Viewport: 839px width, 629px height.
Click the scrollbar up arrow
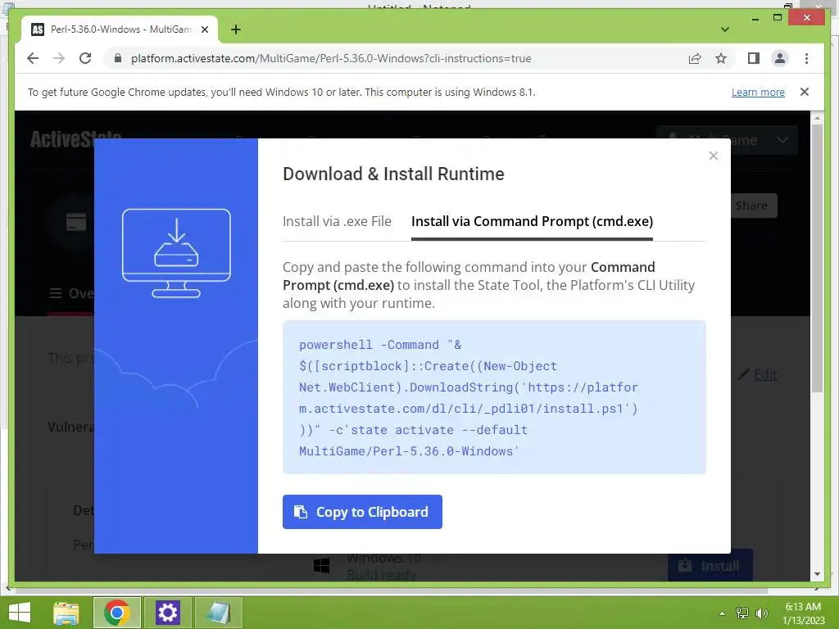pos(817,117)
